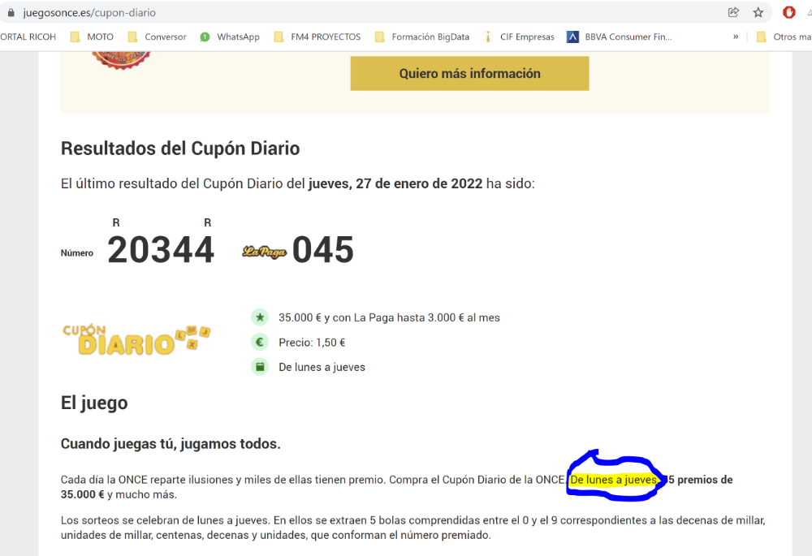812x556 pixels.
Task: Click the Número label
Action: (77, 253)
